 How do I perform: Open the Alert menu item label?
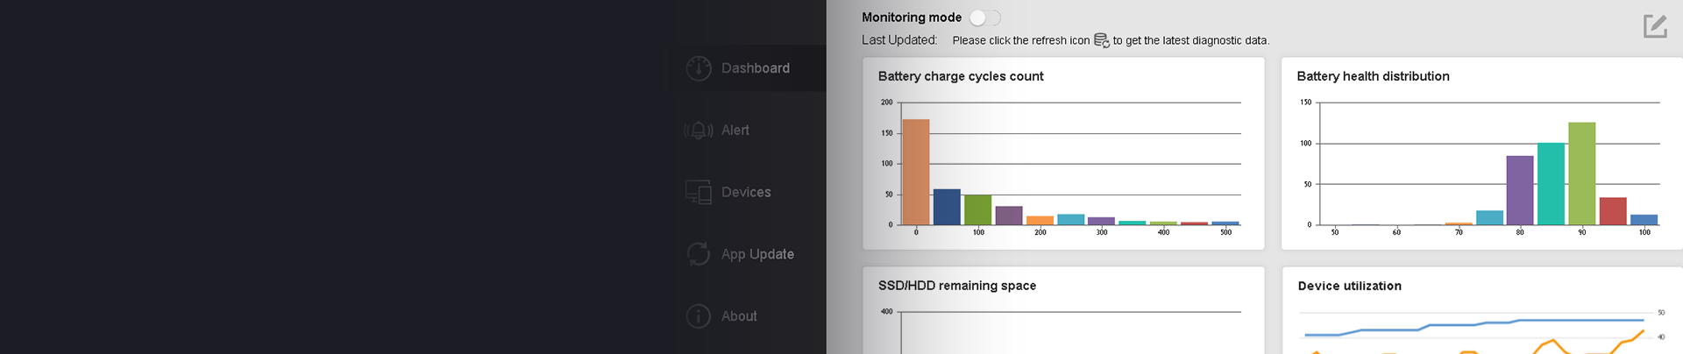tap(735, 131)
